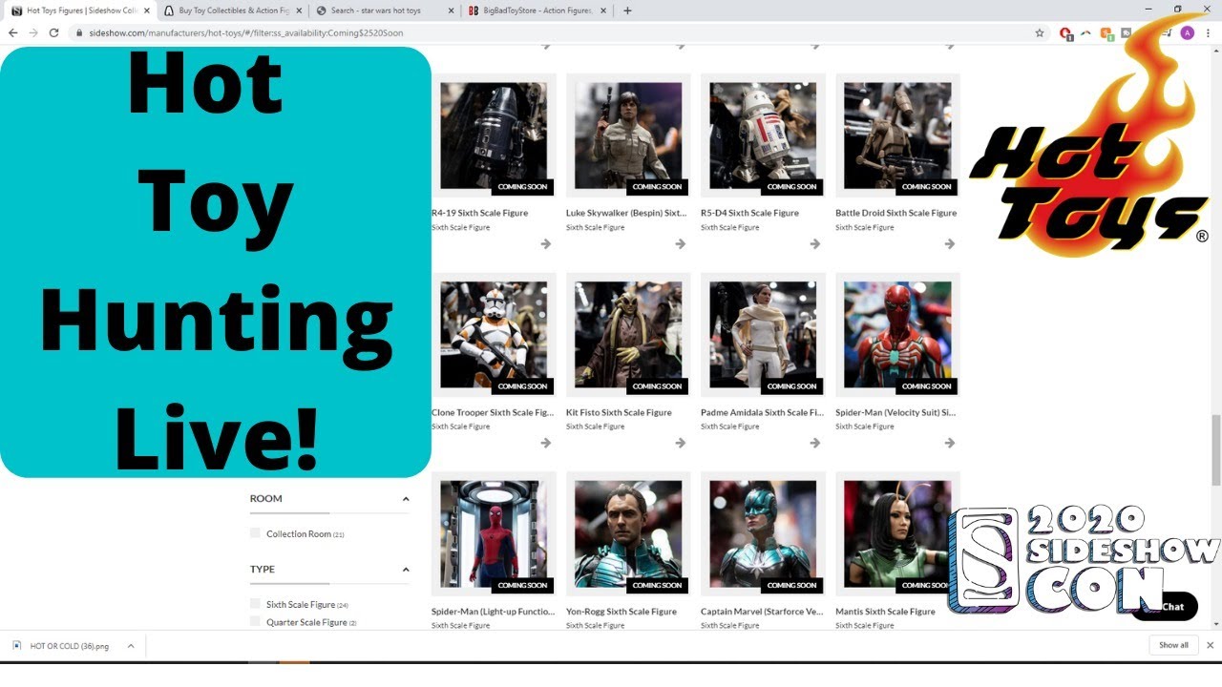Open Kit Fisto Sixth Scale Figure link
Viewport: 1222px width, 687px height.
(619, 412)
